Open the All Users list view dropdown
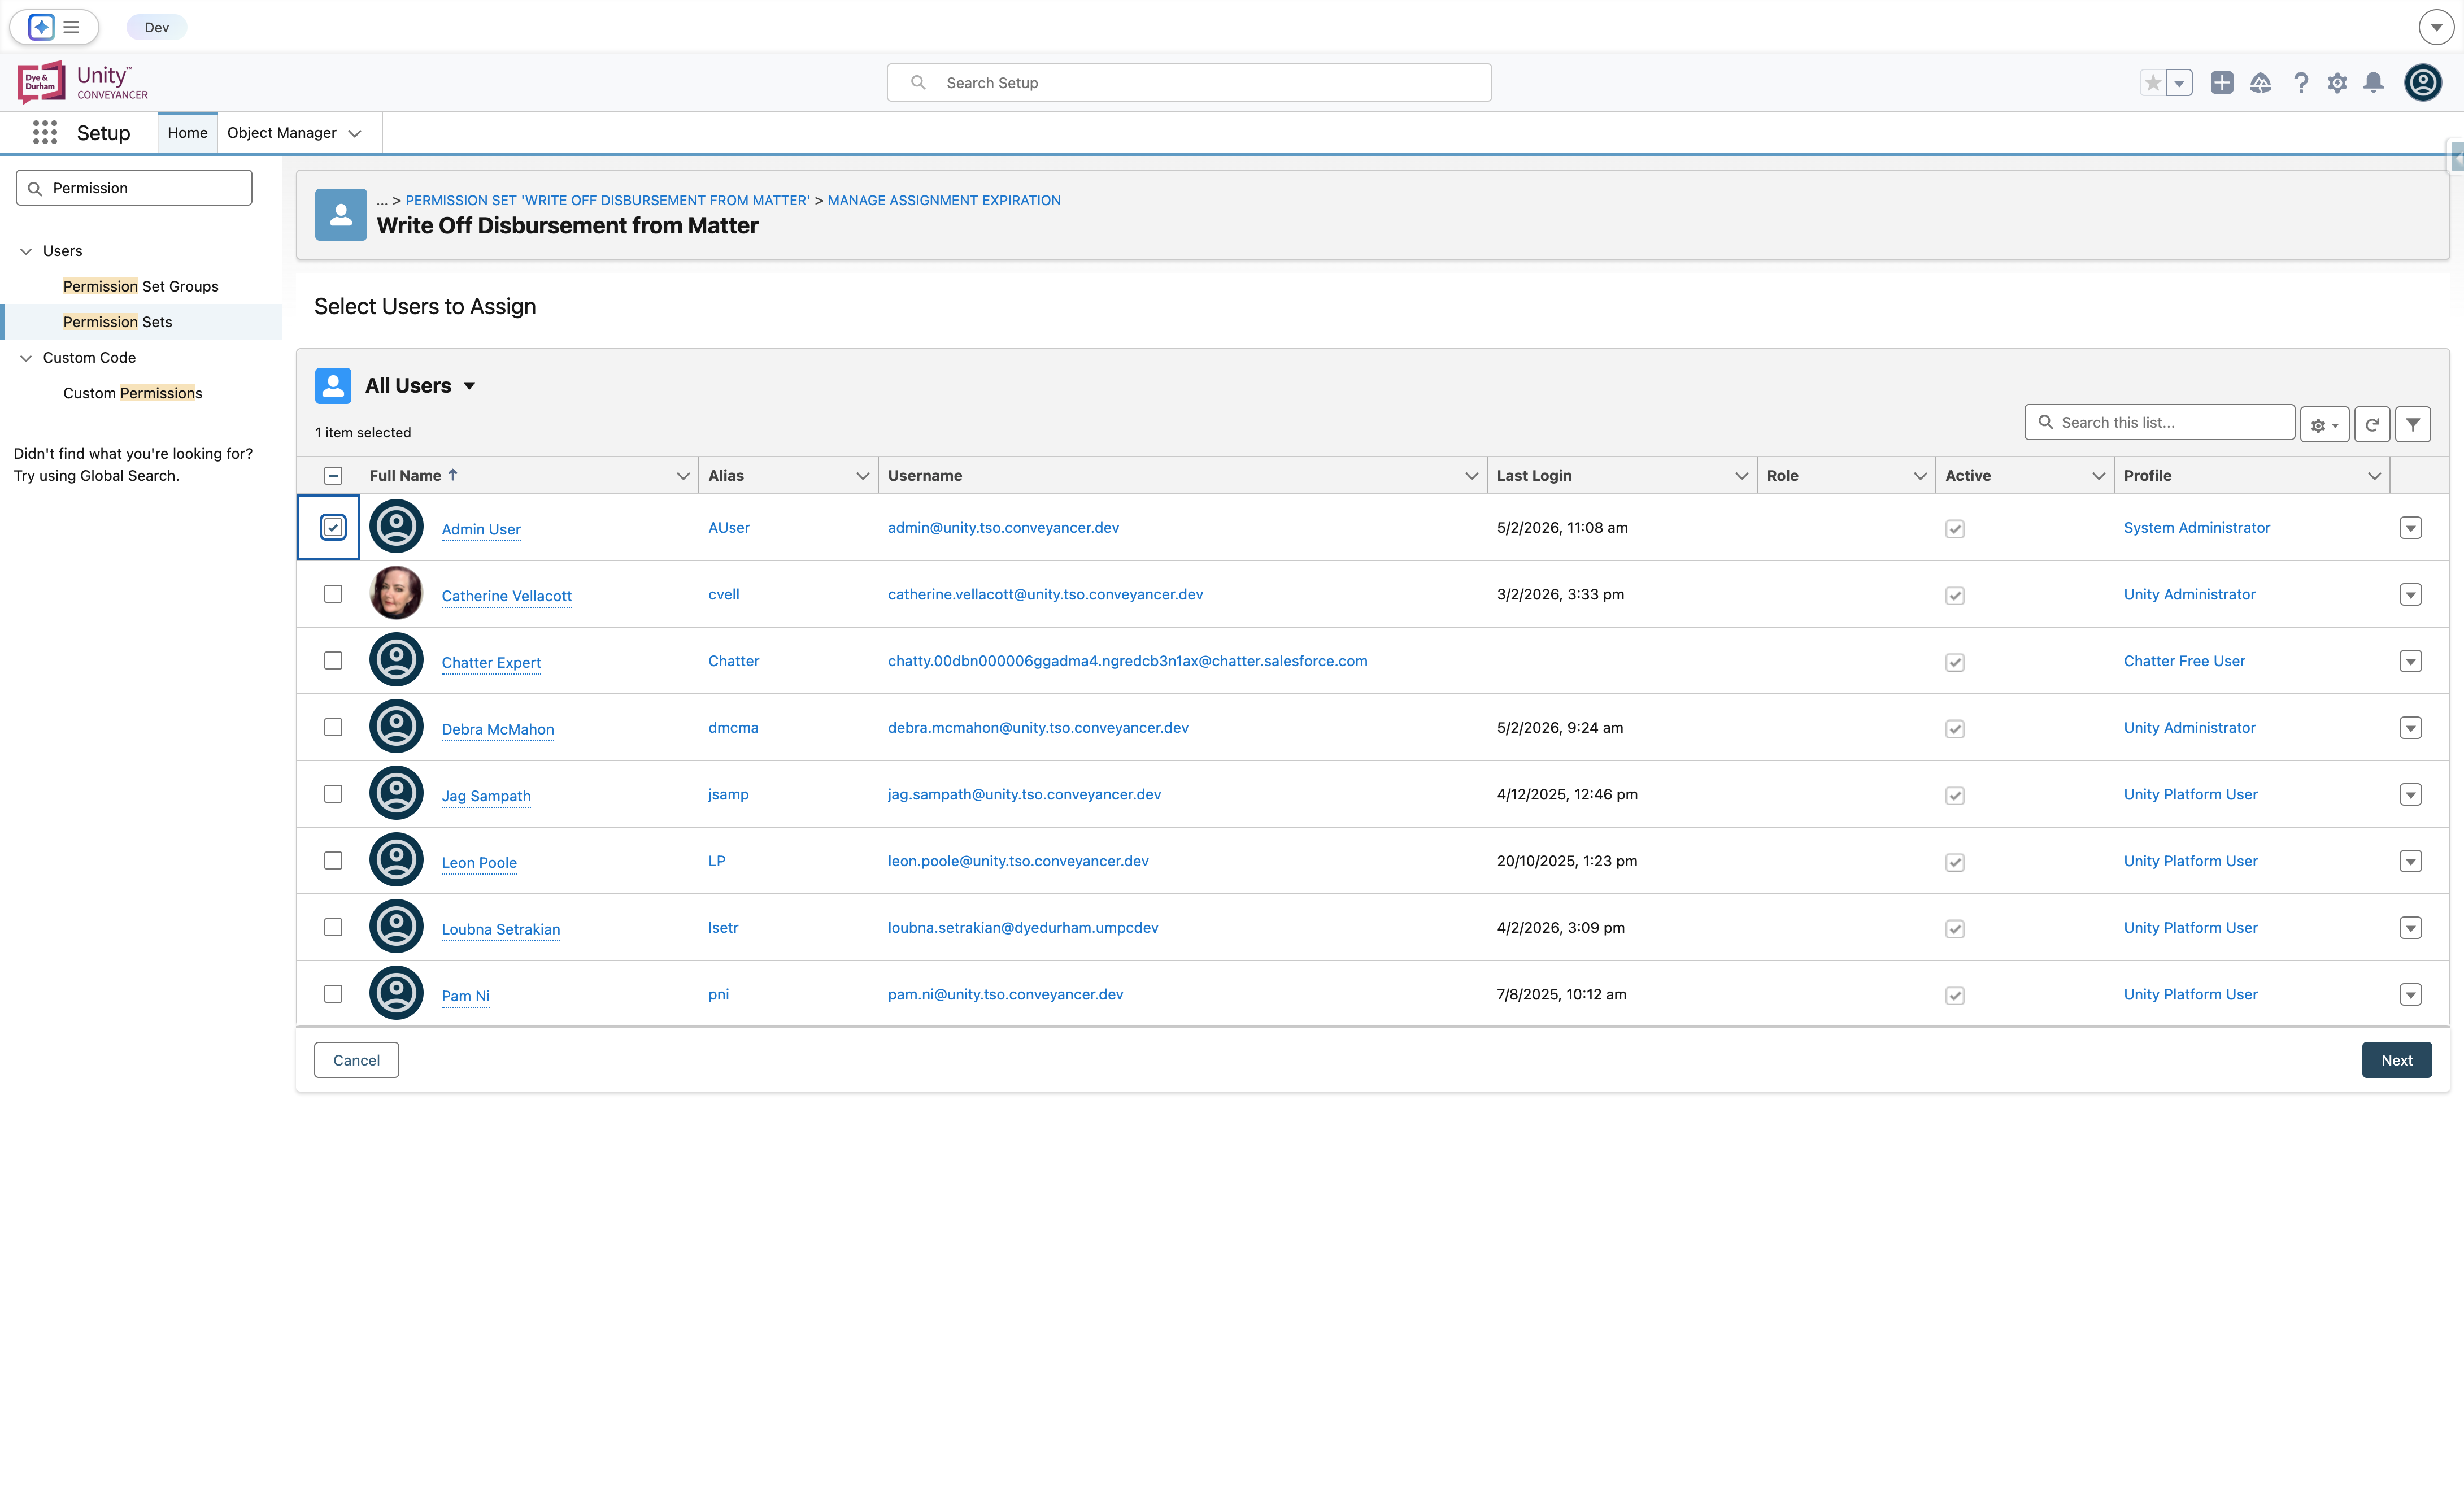This screenshot has width=2464, height=1495. click(469, 386)
